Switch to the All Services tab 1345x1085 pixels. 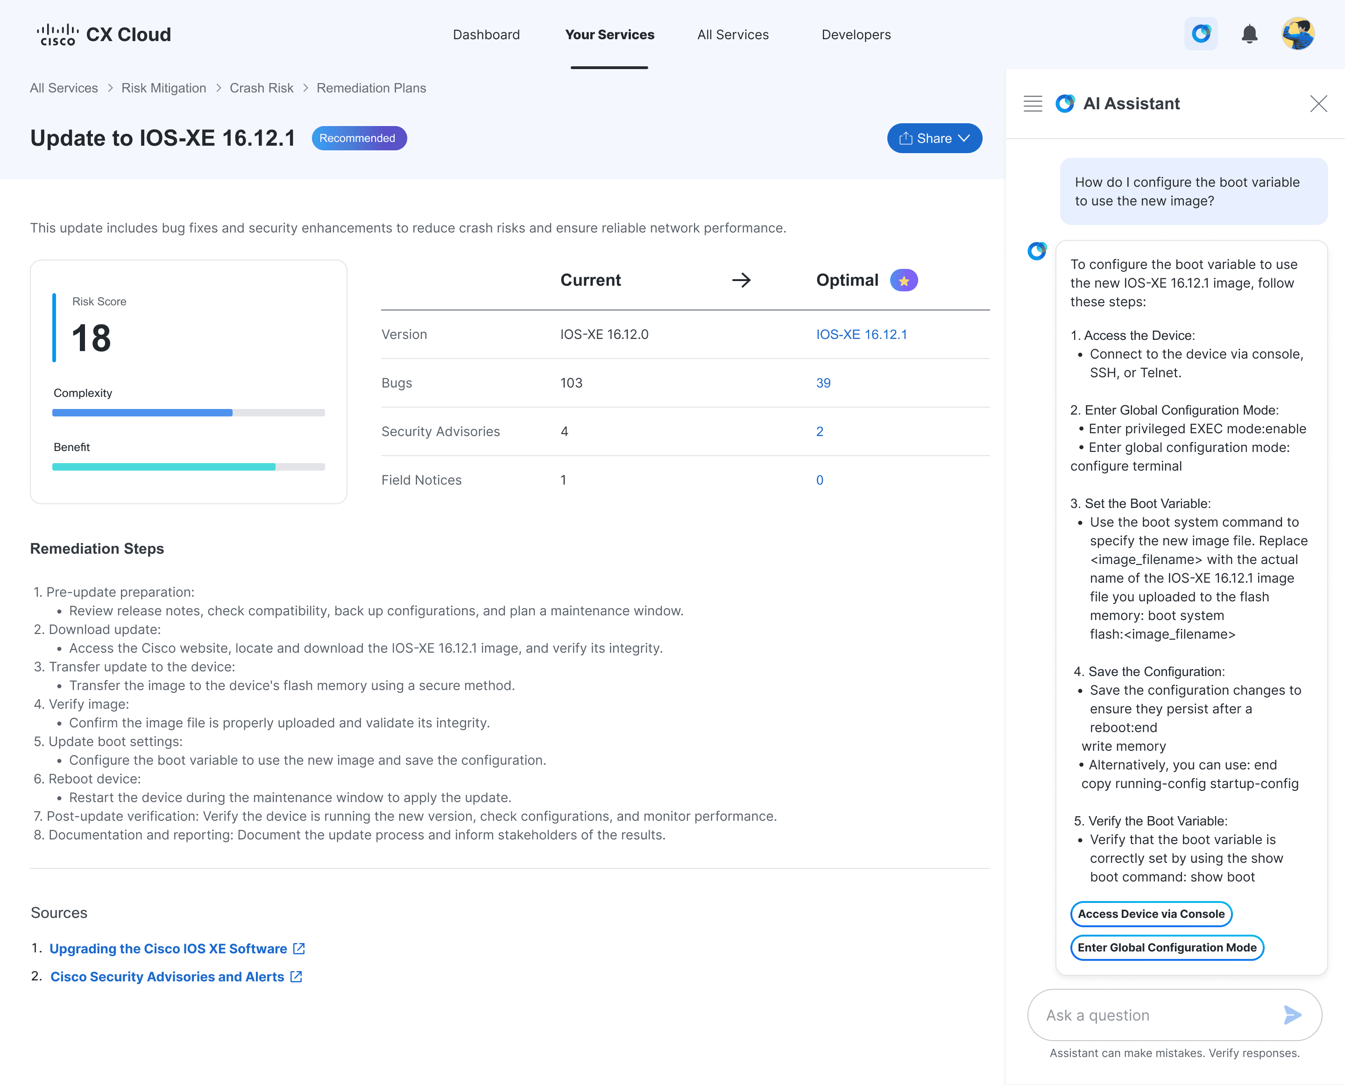pyautogui.click(x=733, y=35)
